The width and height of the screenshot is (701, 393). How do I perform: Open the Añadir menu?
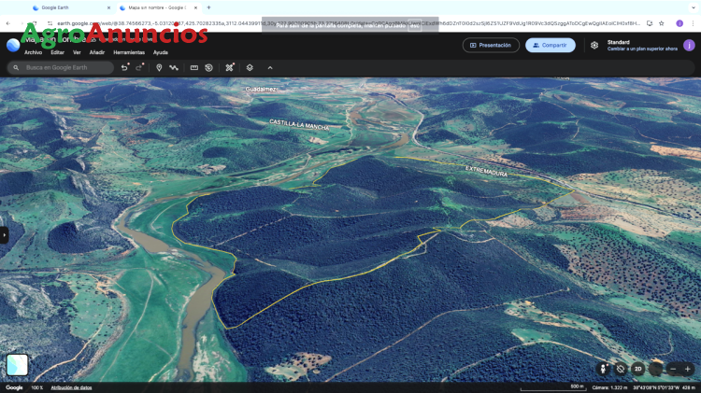(97, 52)
